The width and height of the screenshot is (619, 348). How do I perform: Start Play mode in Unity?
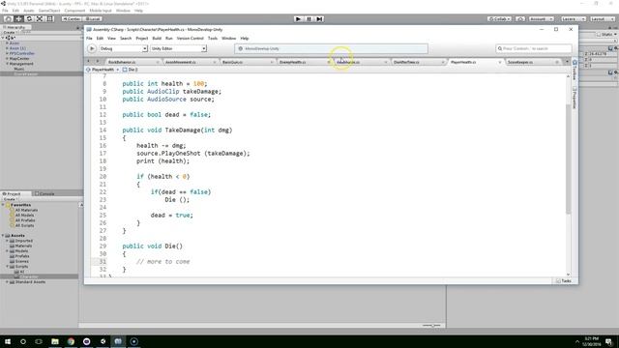click(x=299, y=19)
